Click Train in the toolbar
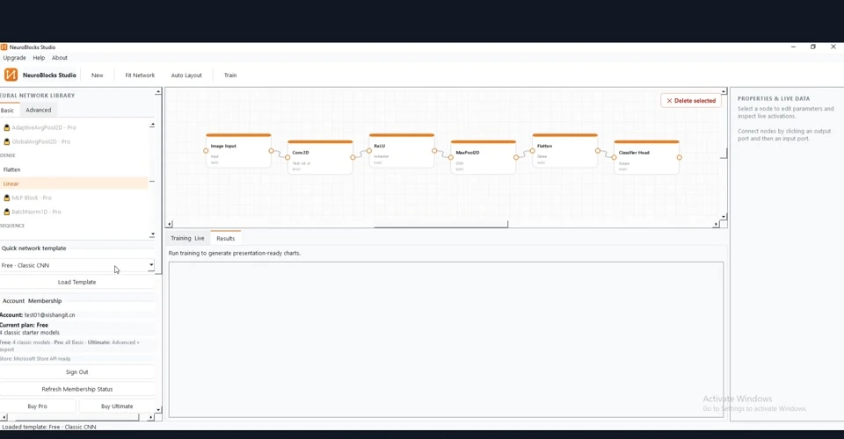Screen dimensions: 844x439 [230, 76]
